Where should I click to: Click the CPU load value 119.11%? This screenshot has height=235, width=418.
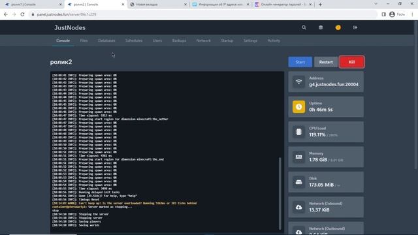click(317, 135)
